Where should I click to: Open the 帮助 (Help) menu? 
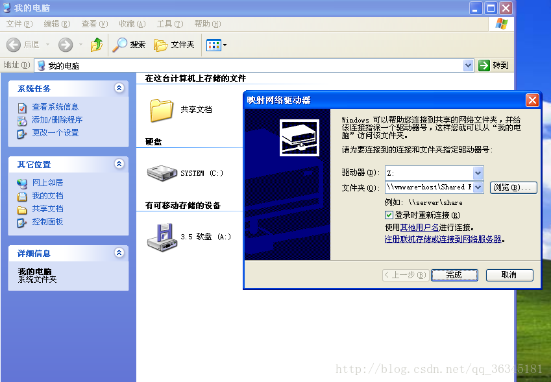208,24
